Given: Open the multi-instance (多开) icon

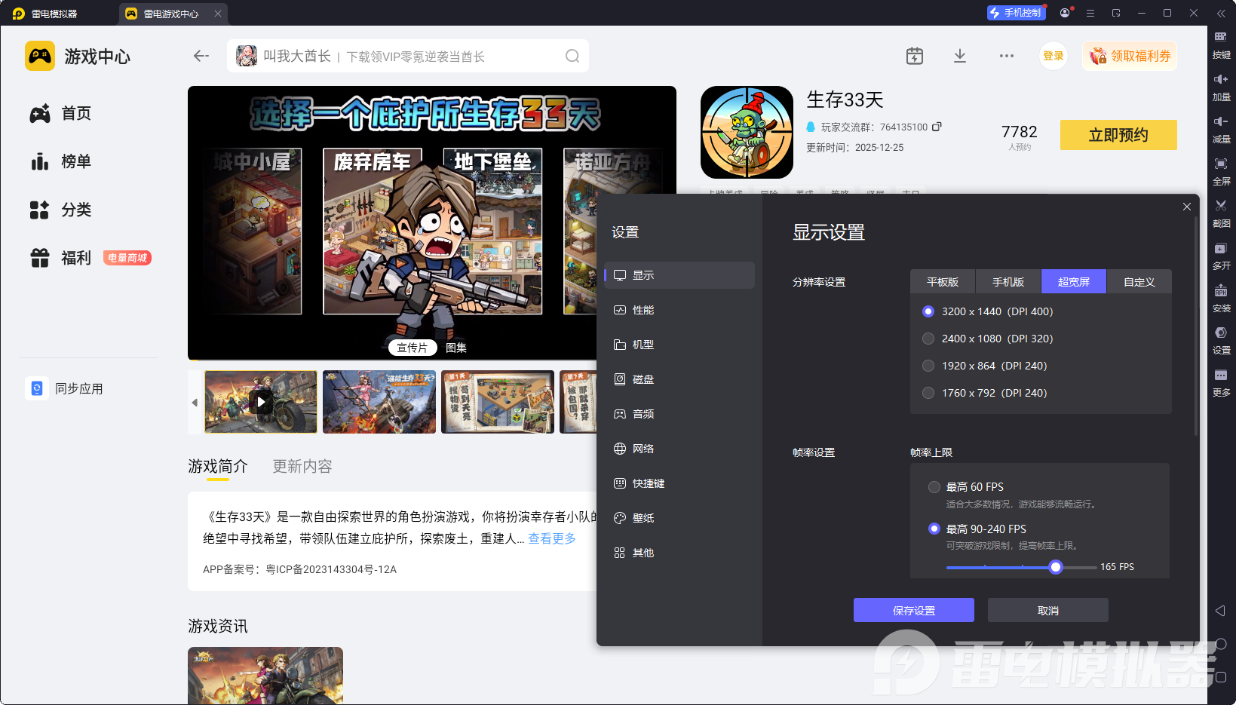Looking at the screenshot, I should pyautogui.click(x=1220, y=249).
